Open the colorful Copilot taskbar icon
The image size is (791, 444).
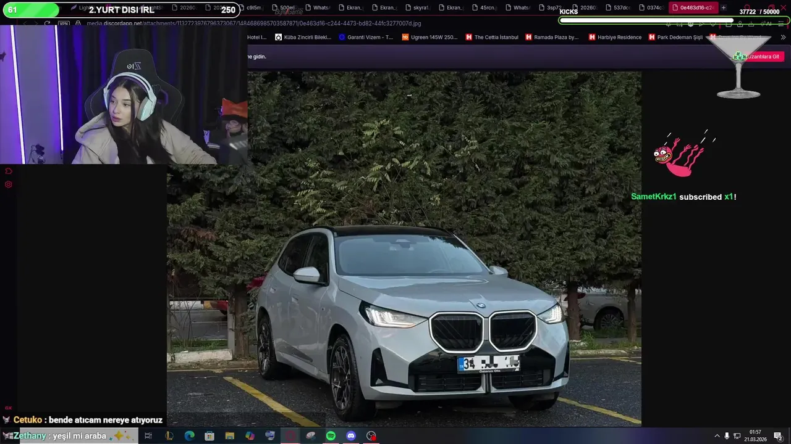click(250, 436)
